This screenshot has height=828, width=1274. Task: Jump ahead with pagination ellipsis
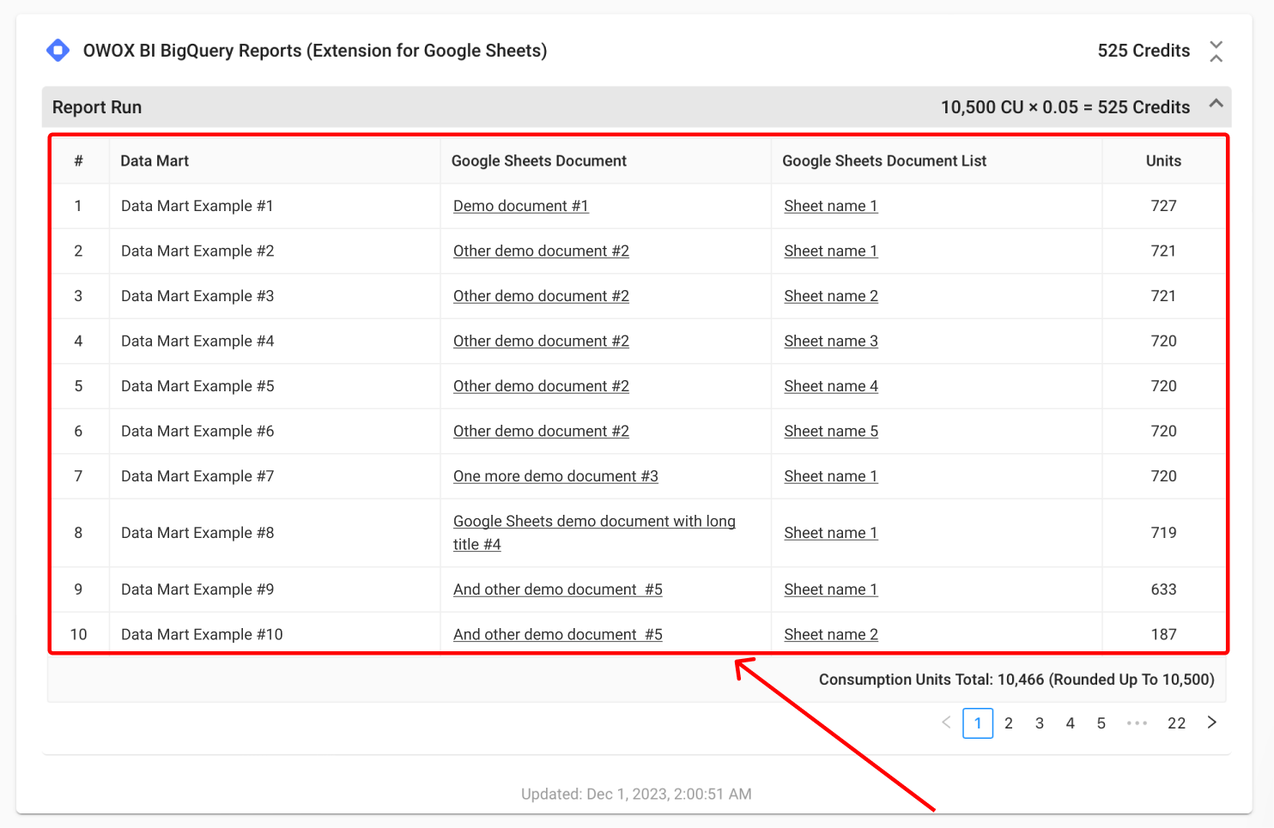pyautogui.click(x=1137, y=723)
